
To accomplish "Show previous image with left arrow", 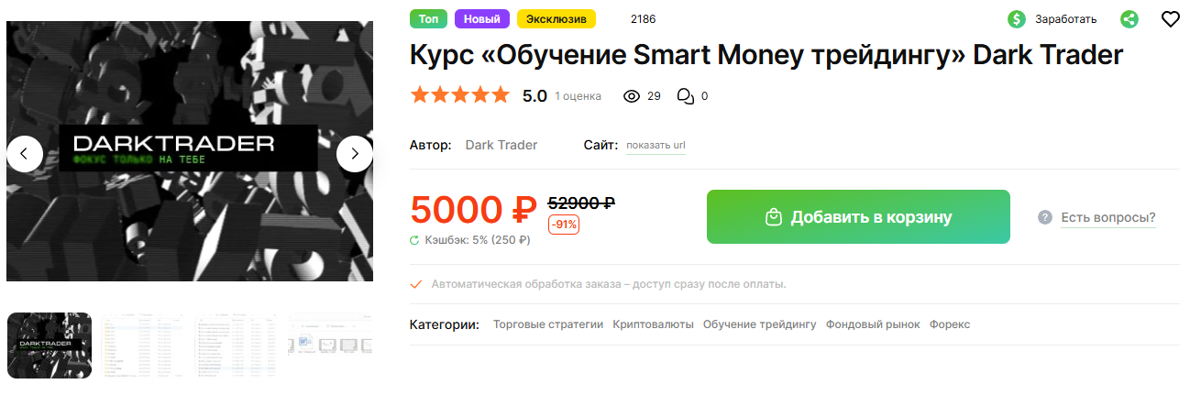I will 25,154.
